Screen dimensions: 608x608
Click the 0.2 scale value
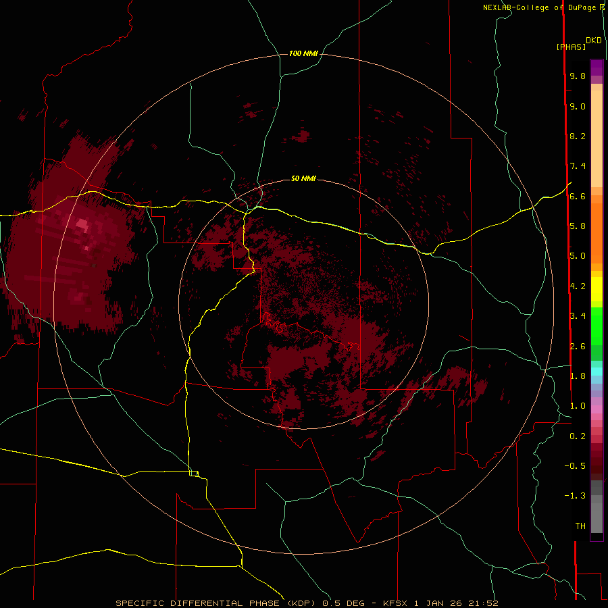(x=578, y=436)
